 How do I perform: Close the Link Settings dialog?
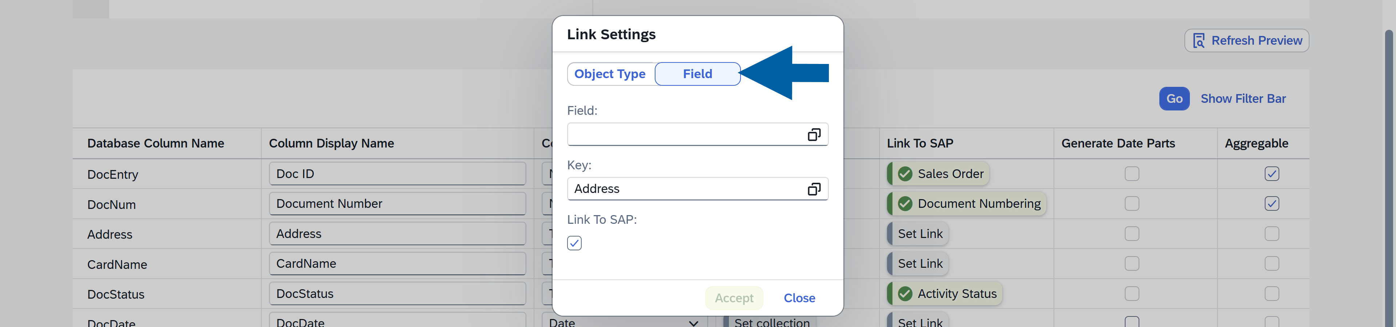(x=799, y=298)
